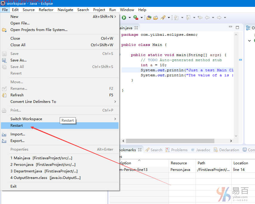The width and height of the screenshot is (255, 204).
Task: Select the Person.java bookmark resource cell
Action: (182, 170)
